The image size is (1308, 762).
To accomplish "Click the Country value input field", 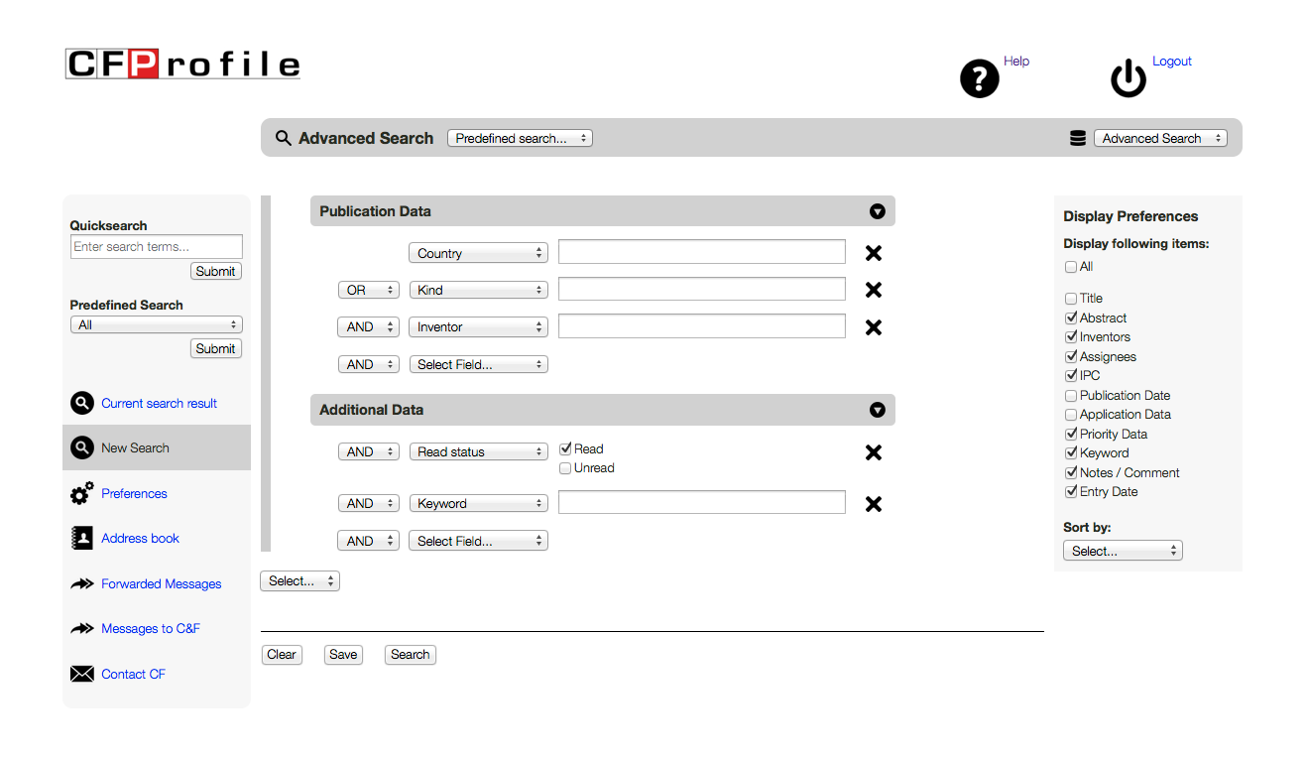I will pyautogui.click(x=702, y=252).
